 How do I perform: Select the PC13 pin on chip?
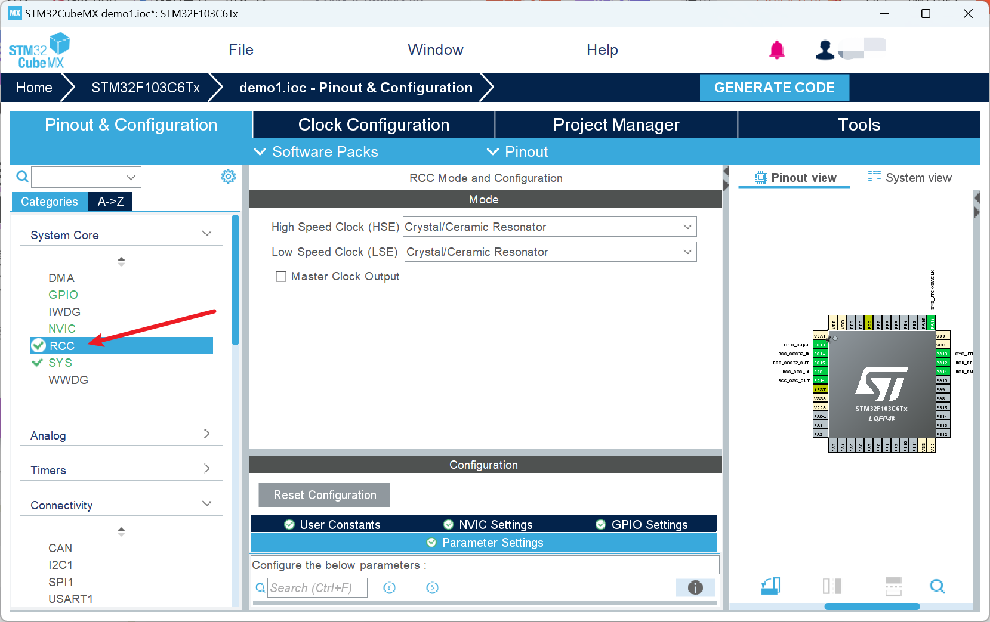(x=821, y=345)
